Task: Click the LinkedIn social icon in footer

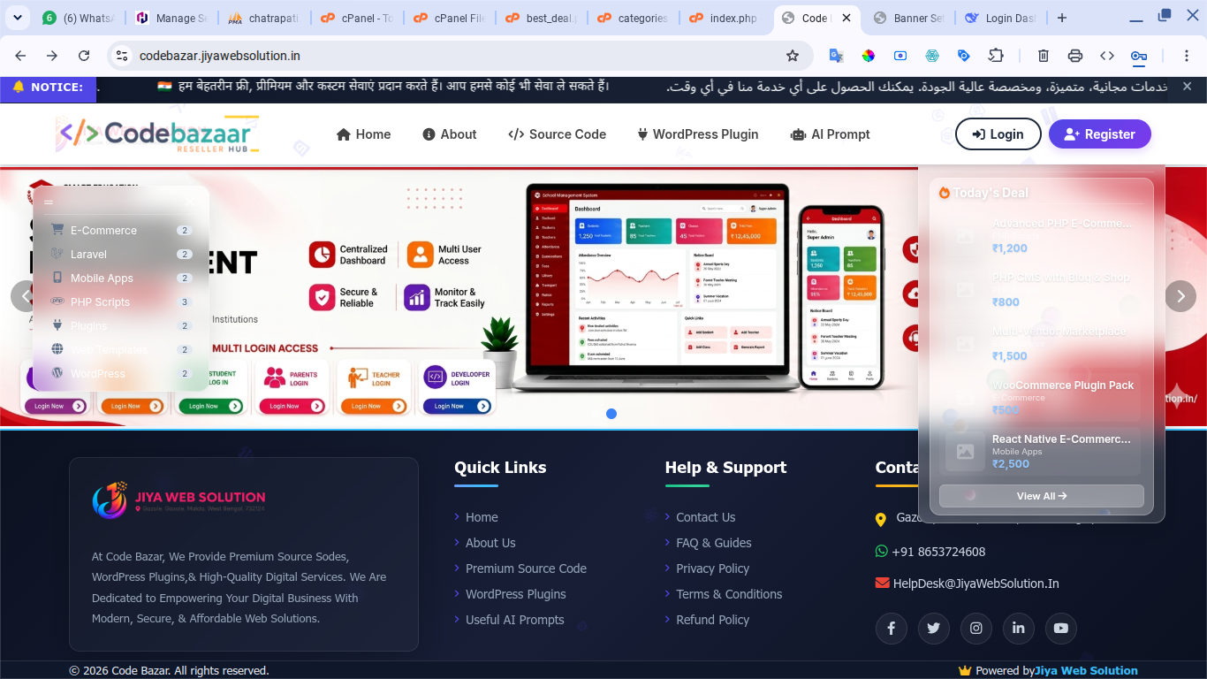Action: [1019, 629]
